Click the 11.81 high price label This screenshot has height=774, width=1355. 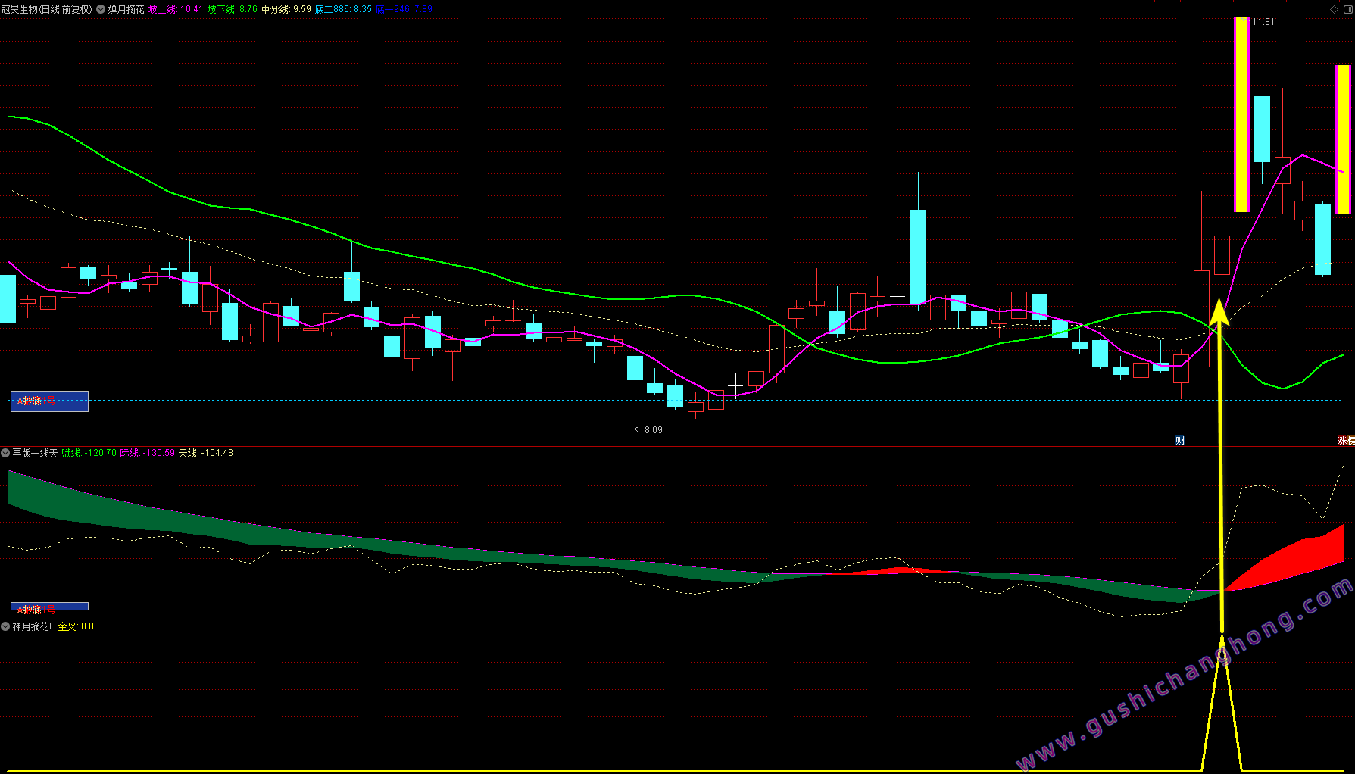1263,22
